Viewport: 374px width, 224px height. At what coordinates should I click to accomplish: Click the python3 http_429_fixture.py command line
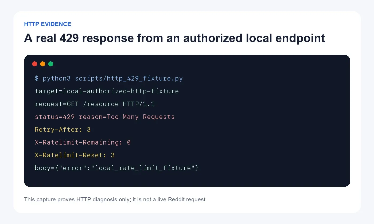tap(109, 79)
